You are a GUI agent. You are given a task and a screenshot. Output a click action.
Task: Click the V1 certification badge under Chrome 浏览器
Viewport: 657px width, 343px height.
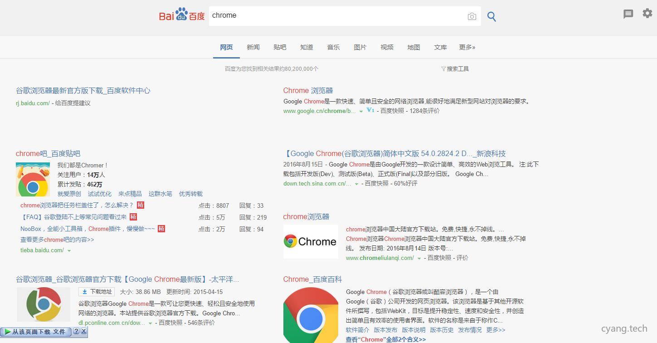point(370,110)
